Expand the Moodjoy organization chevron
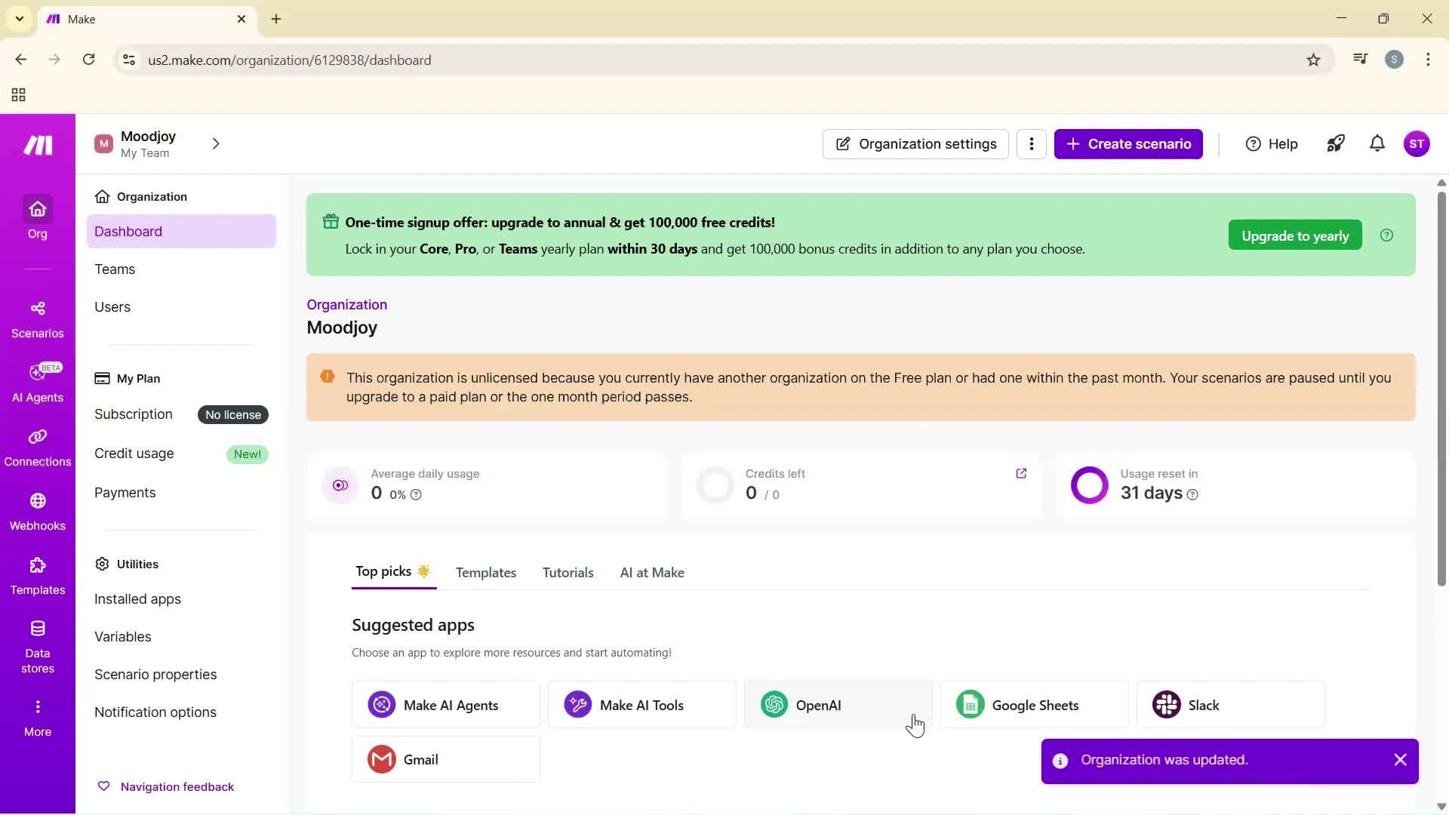Screen dimensions: 1449x815 point(216,143)
